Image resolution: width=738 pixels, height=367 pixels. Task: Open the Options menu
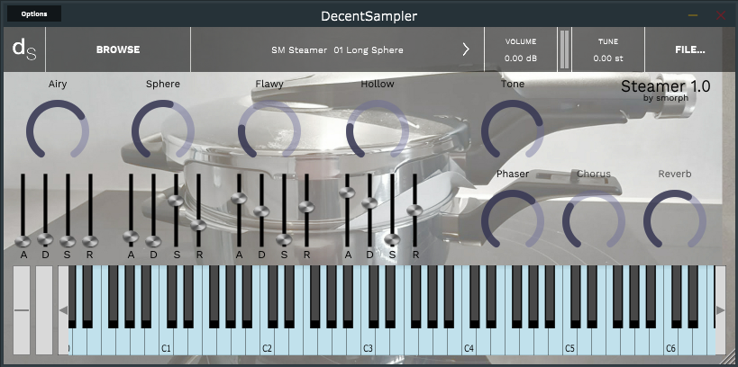34,14
